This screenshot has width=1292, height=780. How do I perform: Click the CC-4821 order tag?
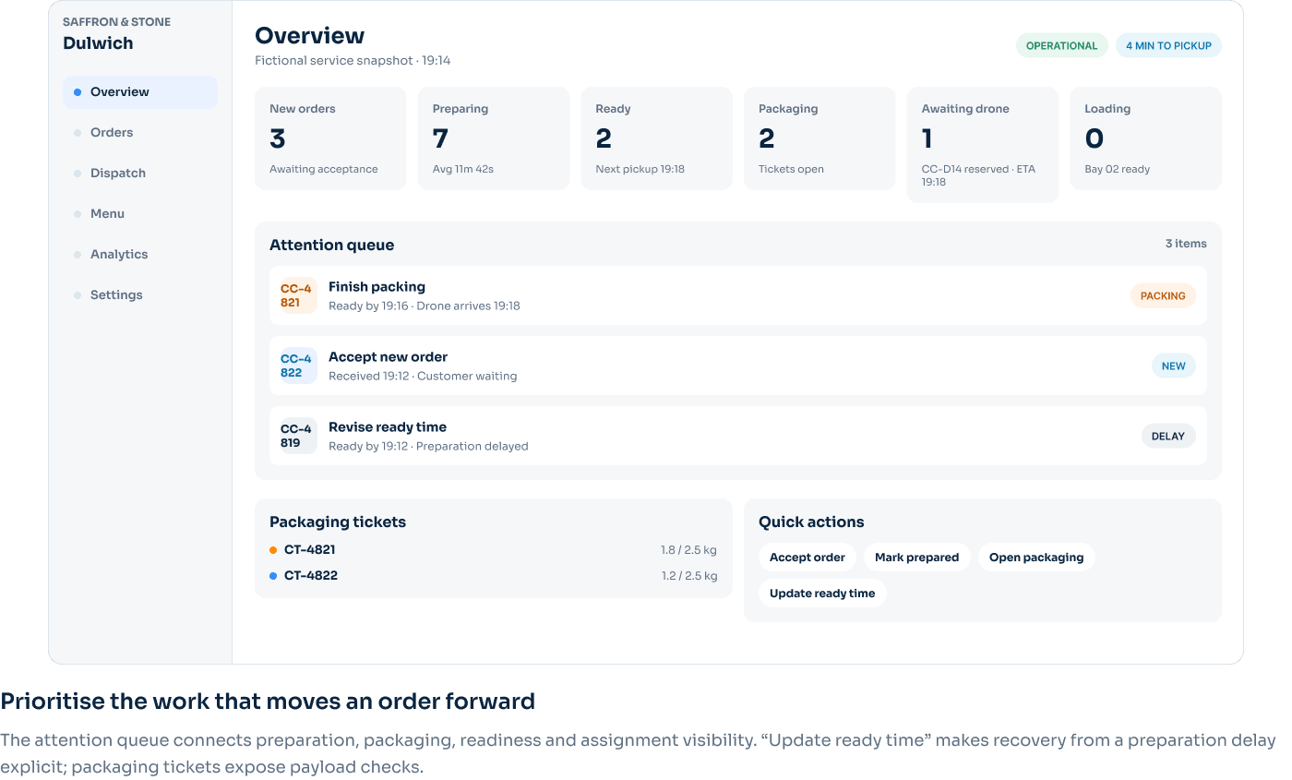pyautogui.click(x=298, y=295)
